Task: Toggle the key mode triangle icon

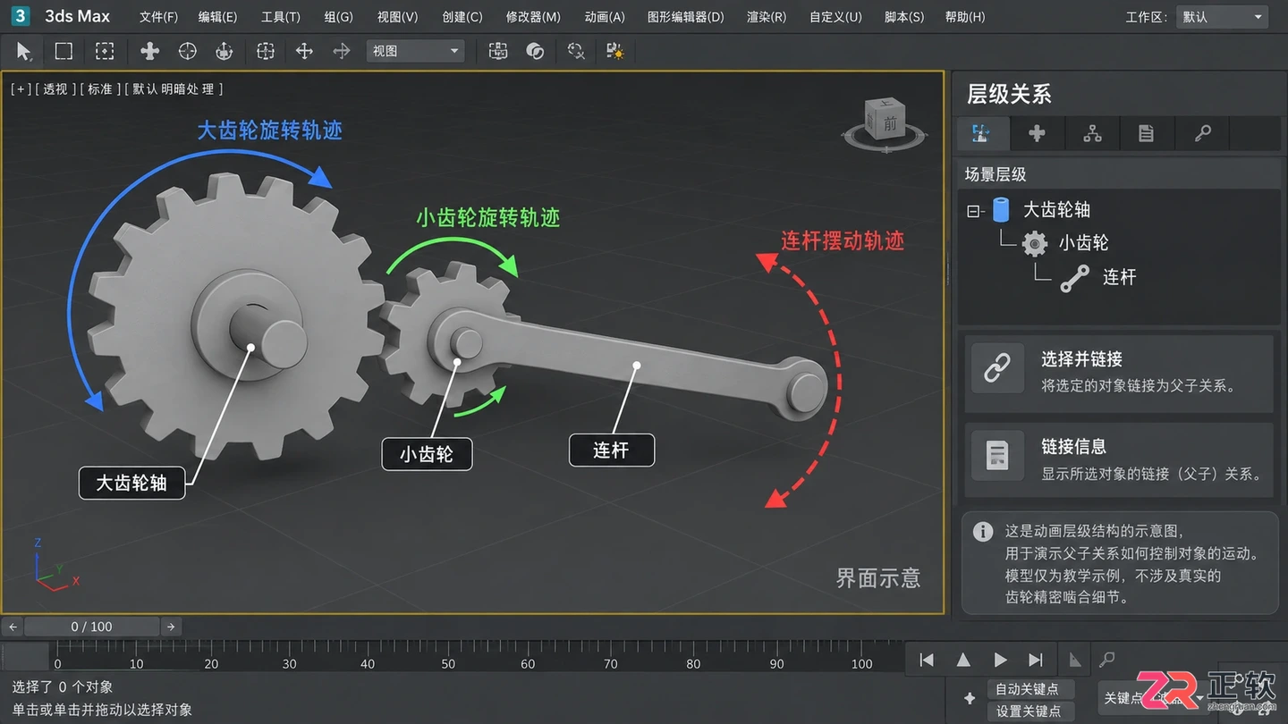Action: (1075, 660)
